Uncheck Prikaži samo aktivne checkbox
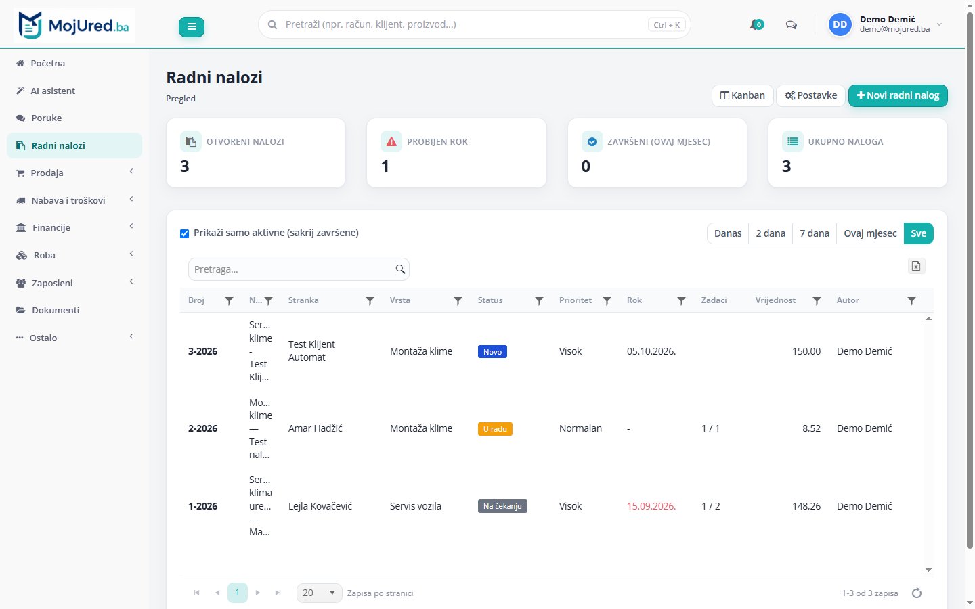This screenshot has width=975, height=609. [184, 233]
